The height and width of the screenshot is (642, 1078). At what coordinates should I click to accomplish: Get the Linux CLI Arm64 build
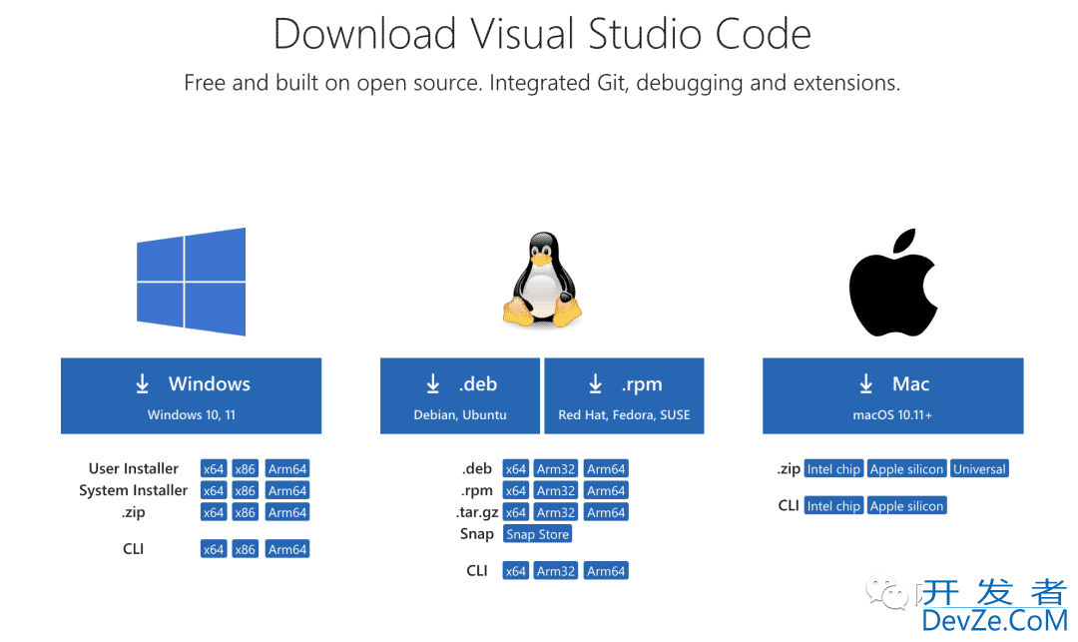(x=606, y=570)
